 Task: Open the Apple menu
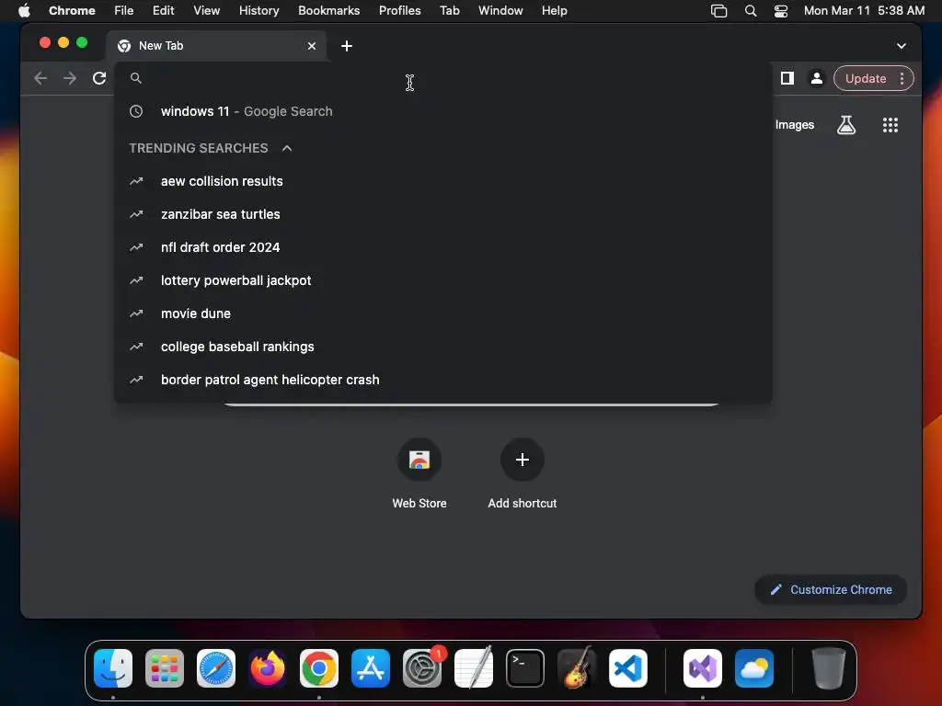click(x=23, y=11)
